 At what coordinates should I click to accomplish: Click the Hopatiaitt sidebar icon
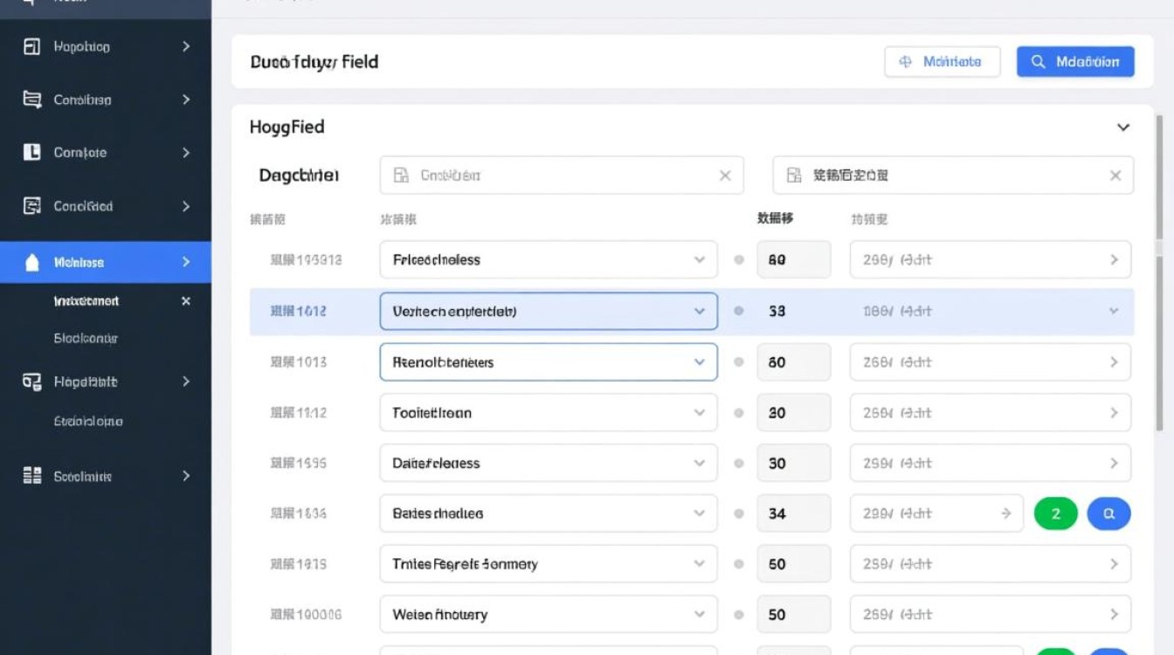coord(31,382)
